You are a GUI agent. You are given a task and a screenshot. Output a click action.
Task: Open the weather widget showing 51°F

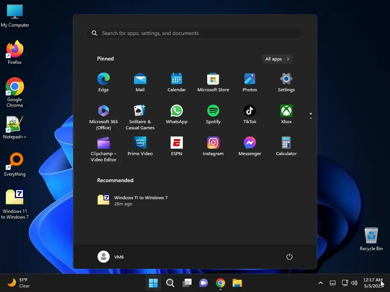tap(19, 283)
